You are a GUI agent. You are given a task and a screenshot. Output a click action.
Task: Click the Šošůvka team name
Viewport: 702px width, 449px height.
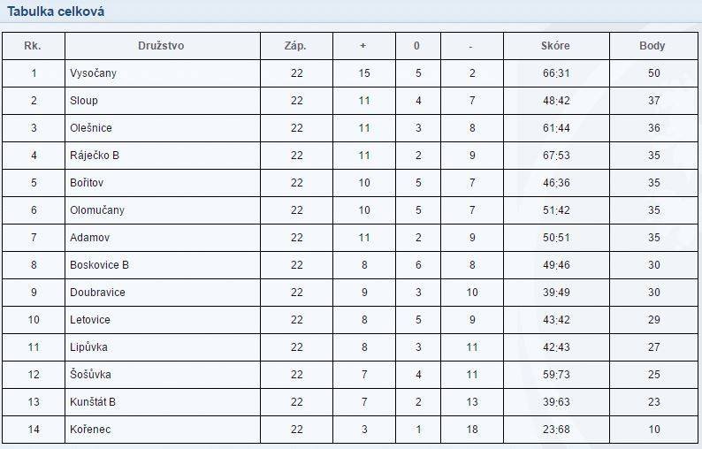pos(90,374)
